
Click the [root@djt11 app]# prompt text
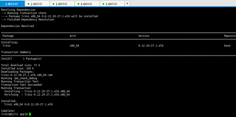coord(14,114)
